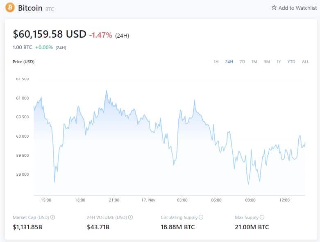This screenshot has height=242, width=320.
Task: Click the 24H VOLUME (USD) label
Action: (x=107, y=217)
